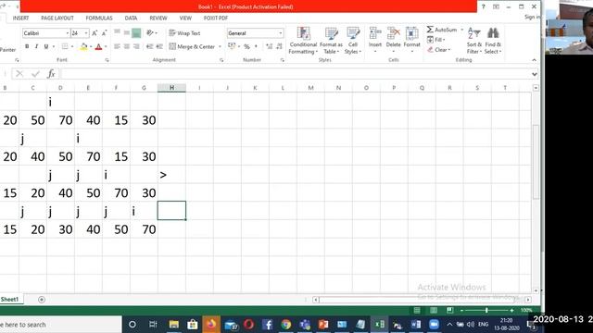This screenshot has height=333, width=593.
Task: Toggle align text right
Action: coord(136,46)
